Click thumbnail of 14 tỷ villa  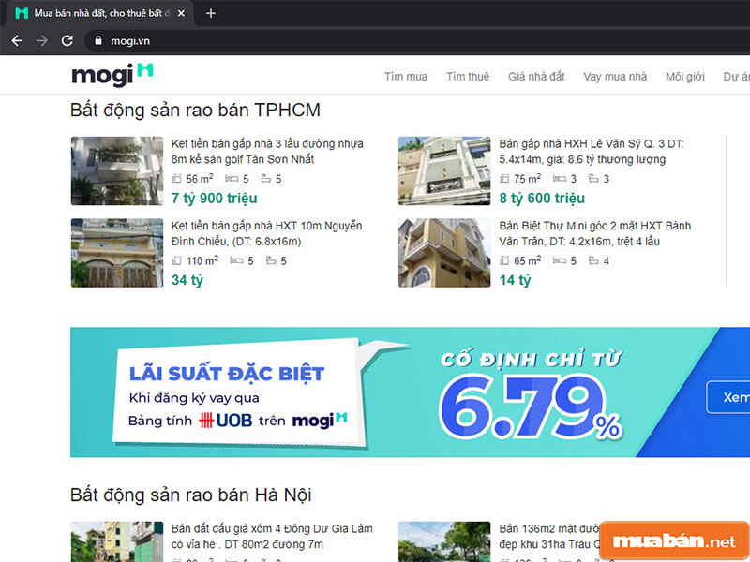point(444,253)
